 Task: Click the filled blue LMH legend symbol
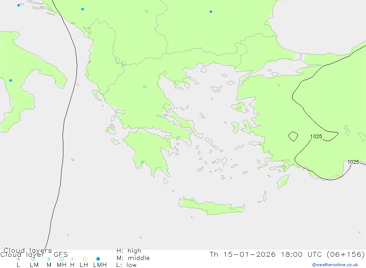click(98, 259)
